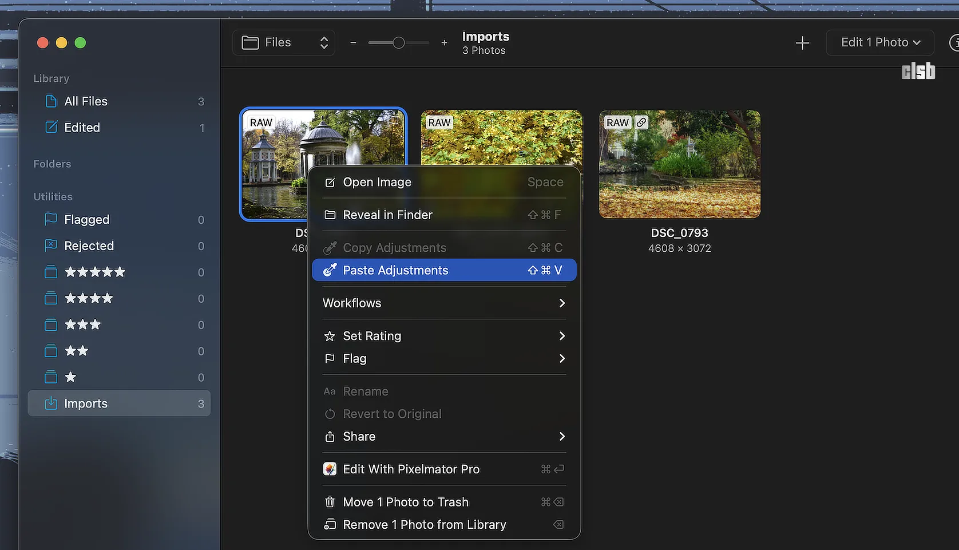The image size is (959, 550).
Task: Open the Rejected photos collection
Action: point(89,246)
